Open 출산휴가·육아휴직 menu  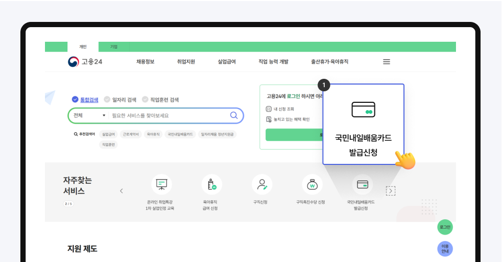point(330,62)
